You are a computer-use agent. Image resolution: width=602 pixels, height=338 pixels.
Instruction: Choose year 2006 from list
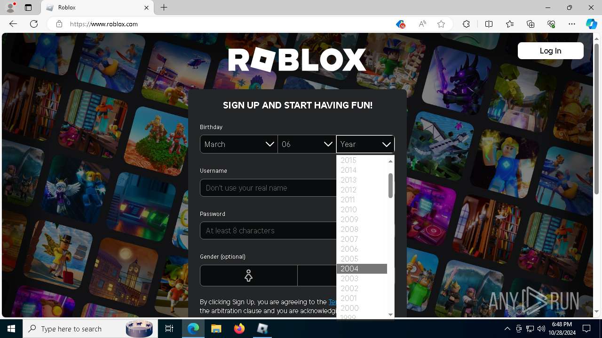[362, 249]
